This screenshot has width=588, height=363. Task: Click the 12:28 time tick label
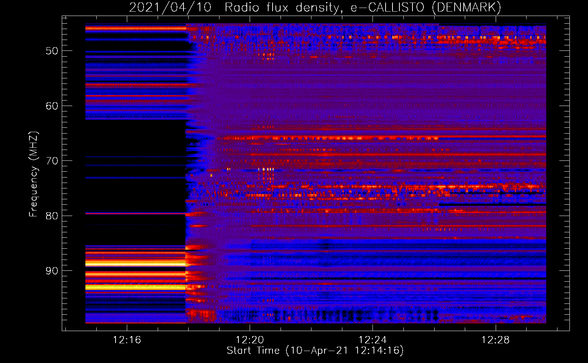click(495, 340)
